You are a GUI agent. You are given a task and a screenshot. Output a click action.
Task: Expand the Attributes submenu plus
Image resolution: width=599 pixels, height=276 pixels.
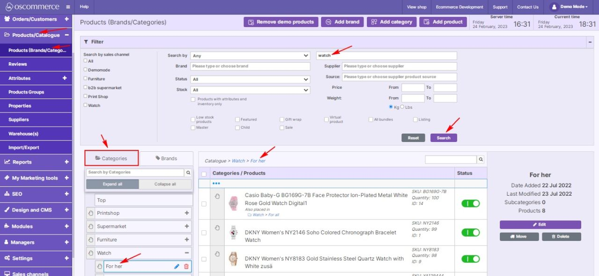click(x=65, y=78)
